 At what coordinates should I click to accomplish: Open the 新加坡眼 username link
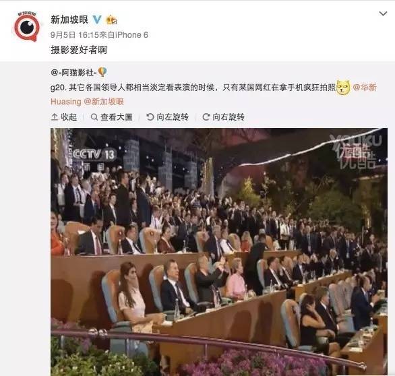(69, 20)
